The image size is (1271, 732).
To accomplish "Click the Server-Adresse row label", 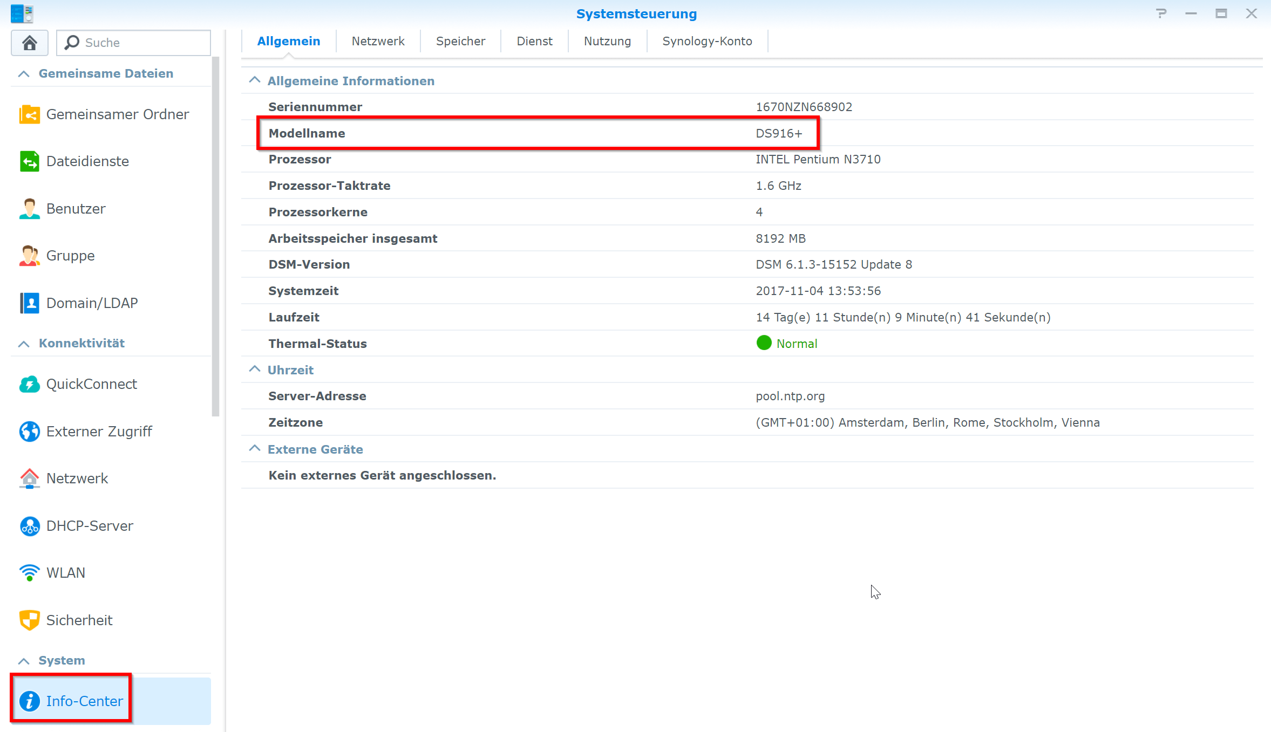I will pyautogui.click(x=317, y=396).
